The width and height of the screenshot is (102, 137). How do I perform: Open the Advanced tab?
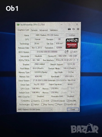tap(43, 30)
